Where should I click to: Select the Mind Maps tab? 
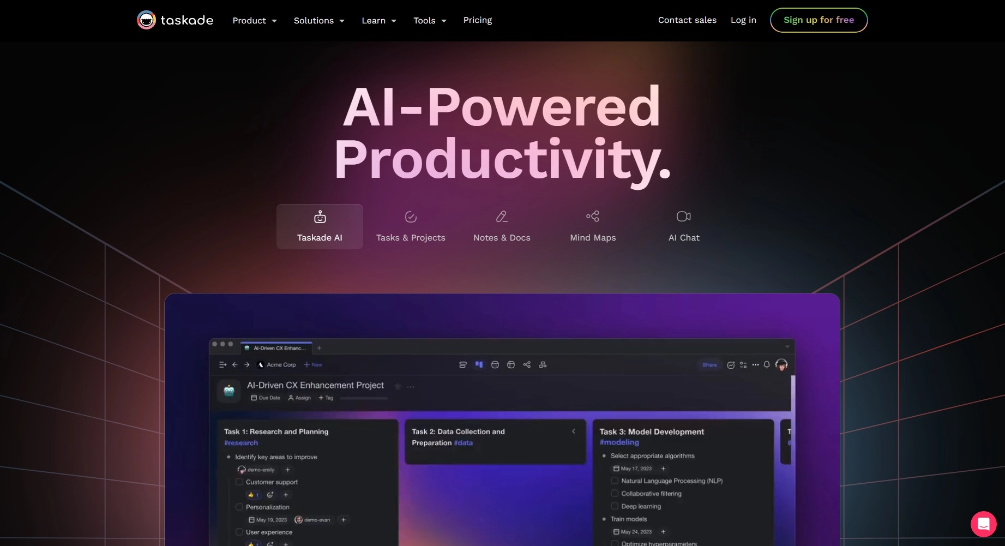[593, 226]
